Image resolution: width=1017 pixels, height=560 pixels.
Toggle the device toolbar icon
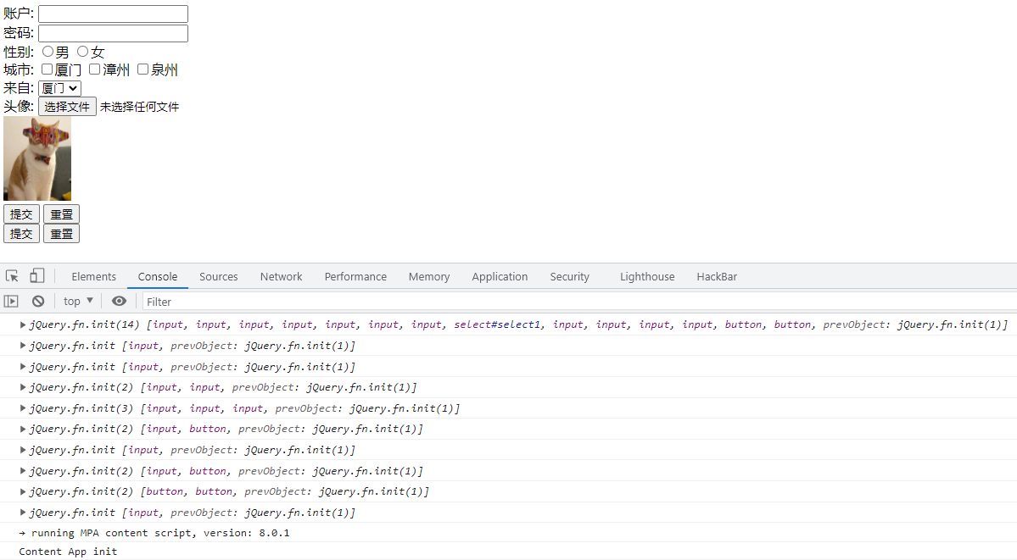coord(37,276)
